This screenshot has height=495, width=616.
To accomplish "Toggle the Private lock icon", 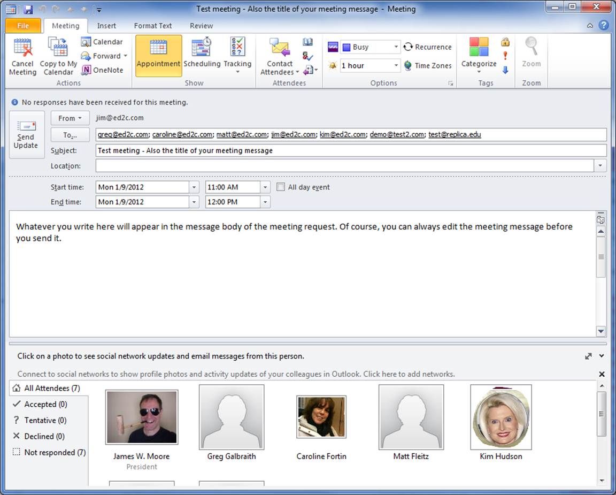I will tap(505, 42).
